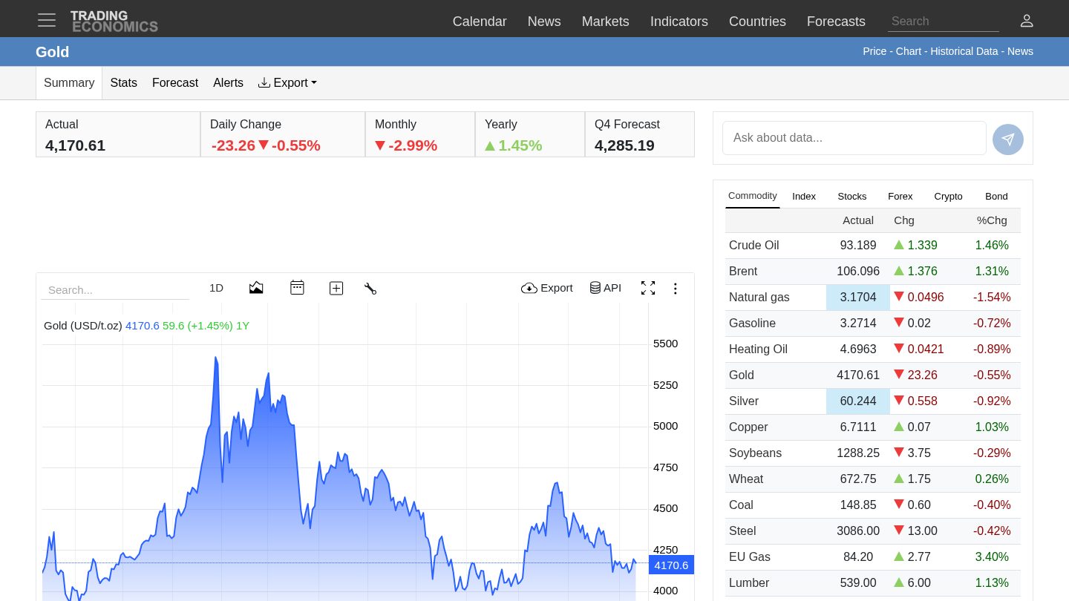The image size is (1069, 601).
Task: Show the Forex market tab
Action: click(x=900, y=196)
